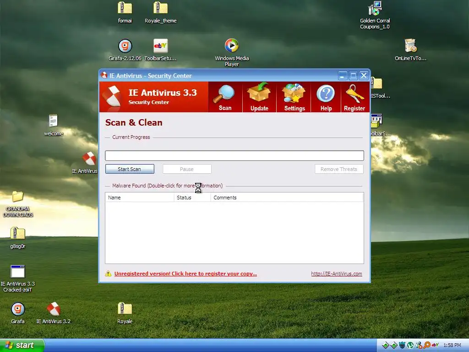
Task: Select the Royale archive desktop icon
Action: [x=125, y=313]
